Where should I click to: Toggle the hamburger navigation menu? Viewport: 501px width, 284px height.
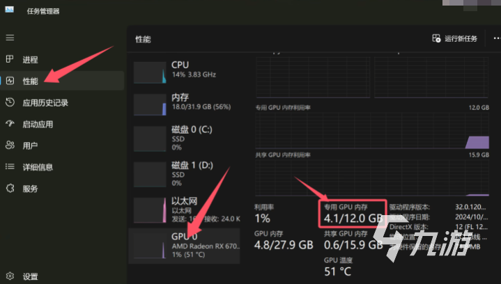click(10, 38)
